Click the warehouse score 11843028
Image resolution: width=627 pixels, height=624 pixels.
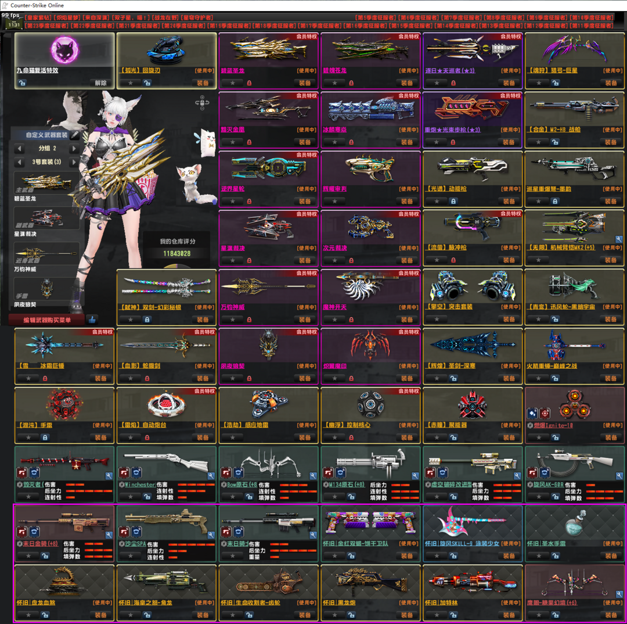coord(176,253)
